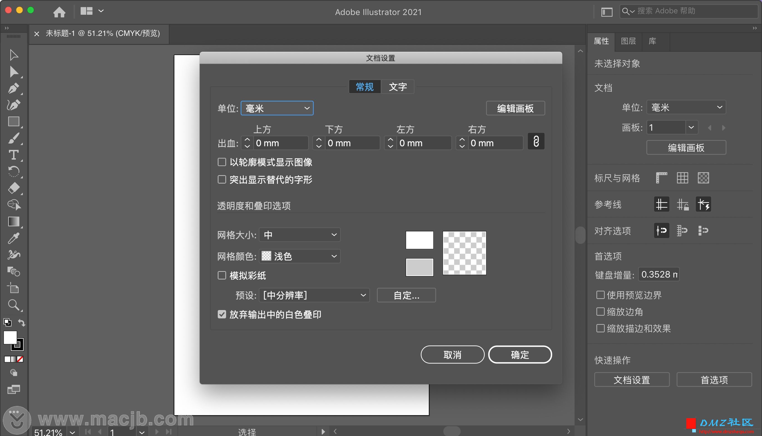Viewport: 762px width, 436px height.
Task: Lock guides icon
Action: [682, 204]
